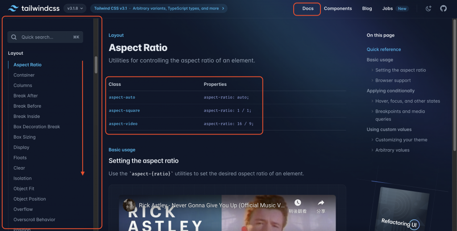The image size is (457, 231).
Task: Open the GitHub repository icon
Action: tap(443, 8)
